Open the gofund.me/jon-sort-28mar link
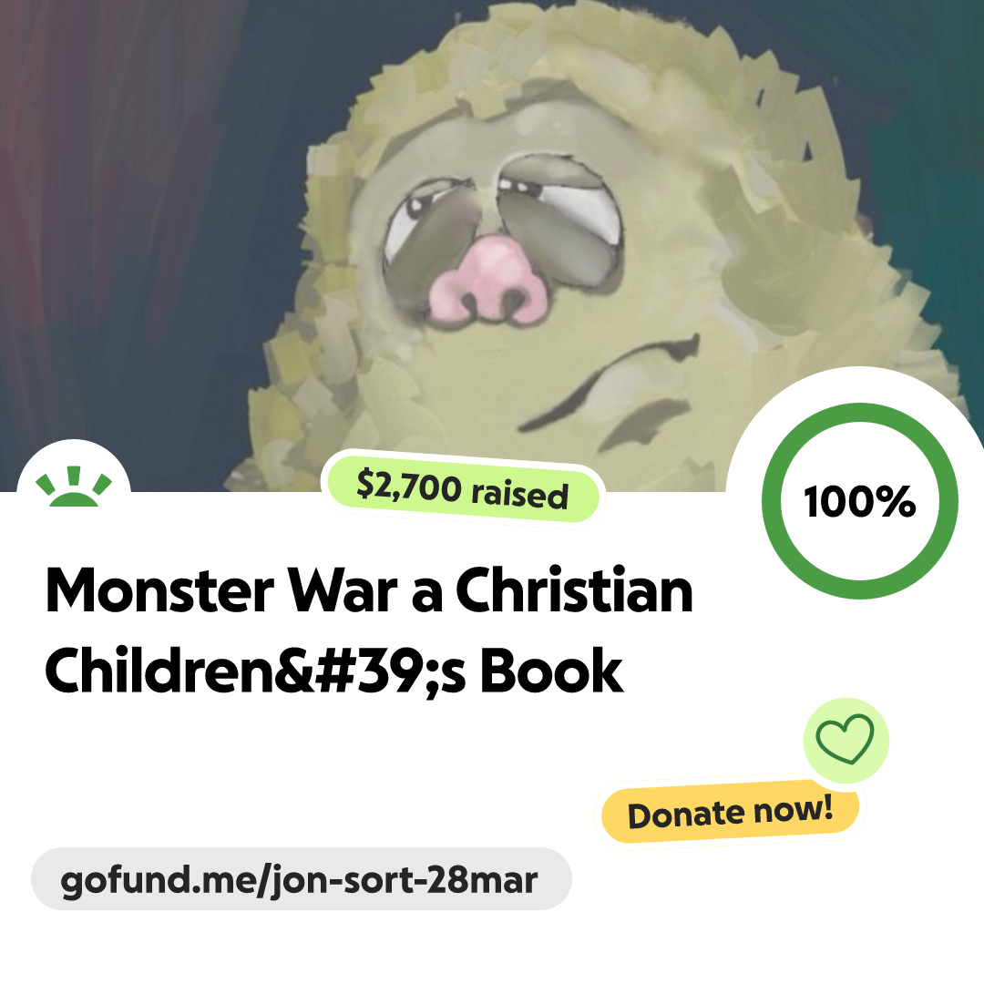Viewport: 984px width, 984px height. click(x=302, y=878)
